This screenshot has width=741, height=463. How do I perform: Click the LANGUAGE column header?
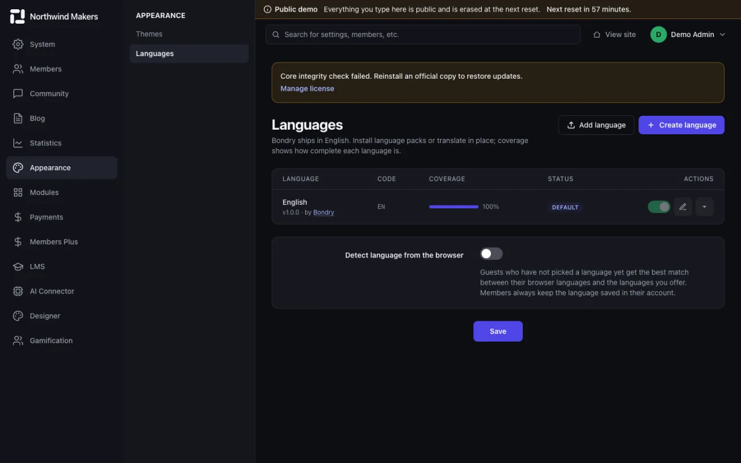[300, 179]
